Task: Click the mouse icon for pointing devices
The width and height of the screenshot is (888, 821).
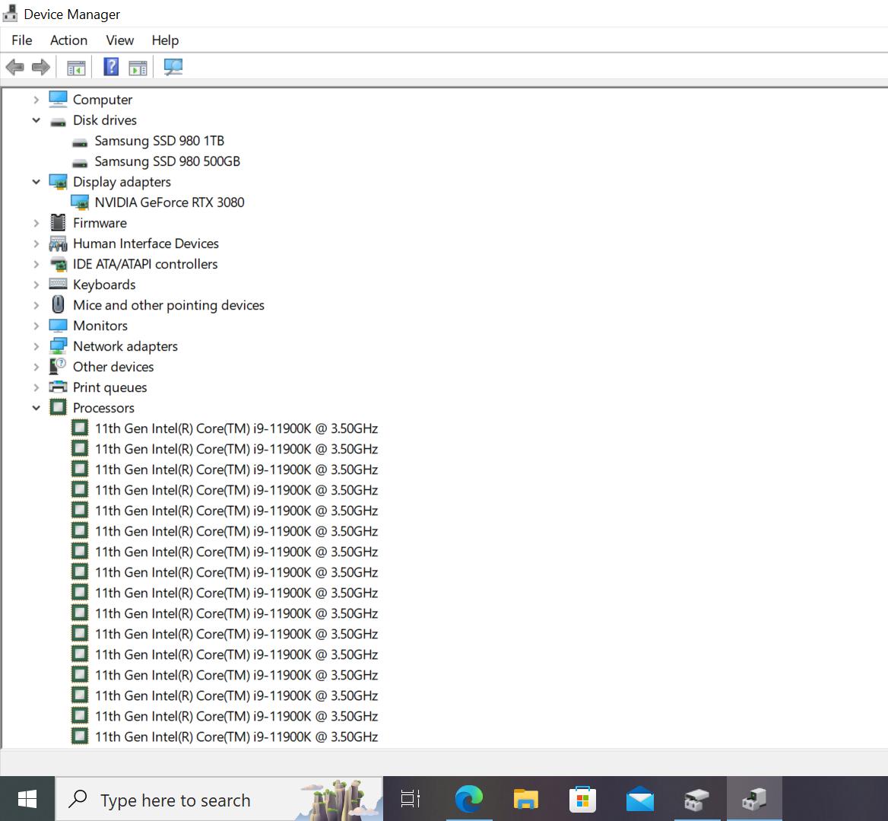Action: [x=58, y=305]
